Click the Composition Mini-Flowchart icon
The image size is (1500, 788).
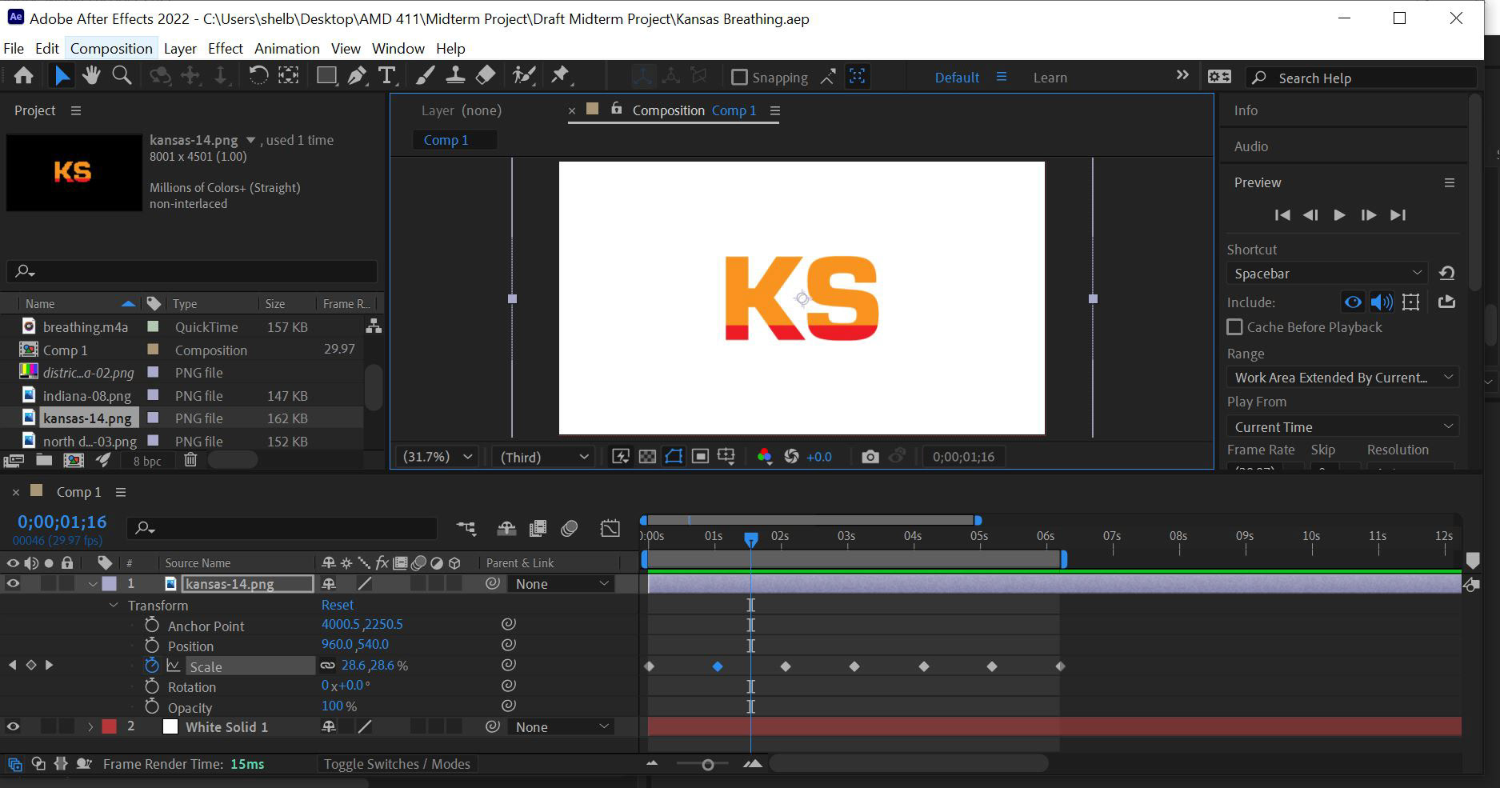(x=466, y=528)
